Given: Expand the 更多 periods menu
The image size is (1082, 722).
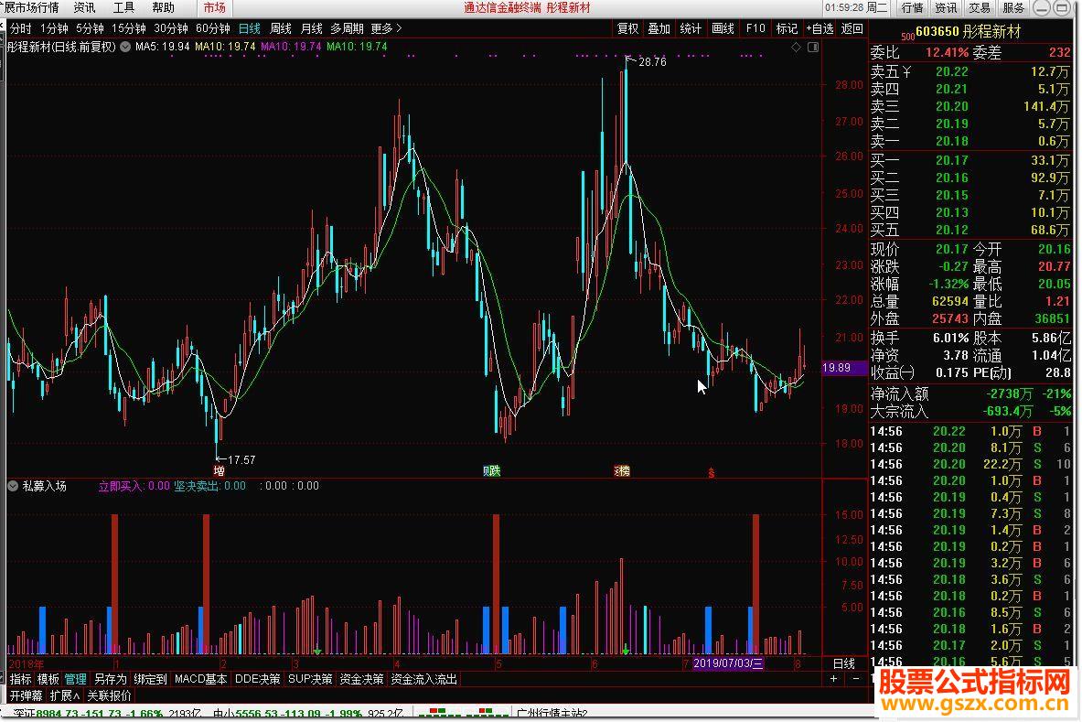Looking at the screenshot, I should click(x=386, y=28).
